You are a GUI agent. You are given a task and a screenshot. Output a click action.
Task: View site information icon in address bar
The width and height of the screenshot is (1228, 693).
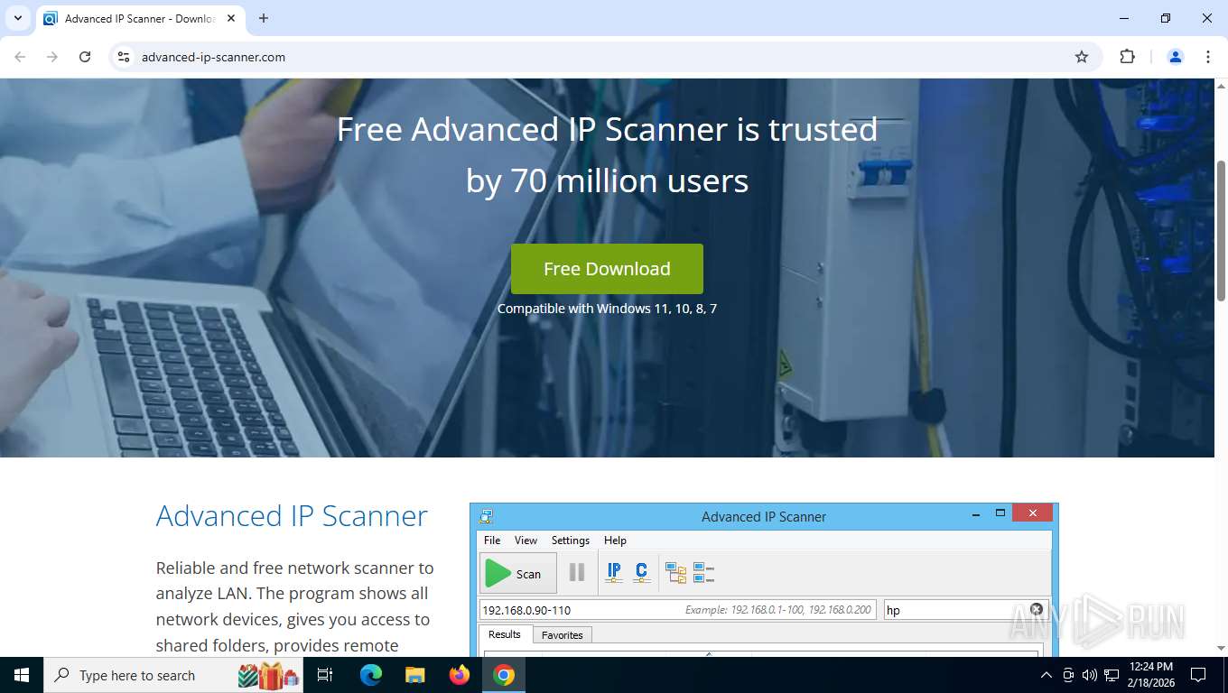[x=124, y=57]
